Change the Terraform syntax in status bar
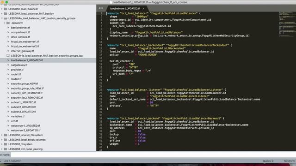This screenshot has height=166, width=296. [x=289, y=161]
